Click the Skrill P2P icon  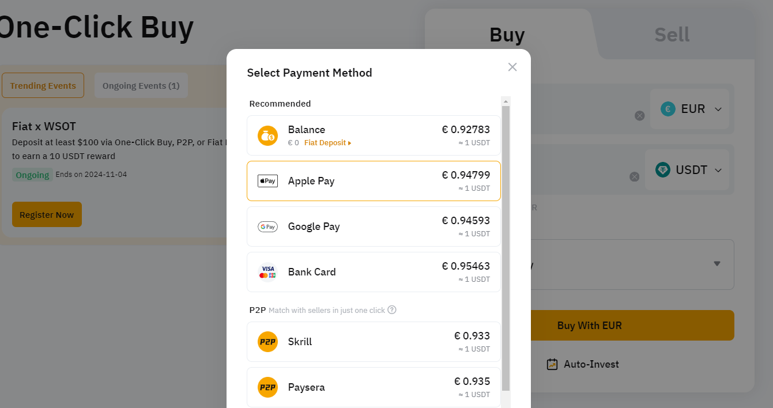267,342
